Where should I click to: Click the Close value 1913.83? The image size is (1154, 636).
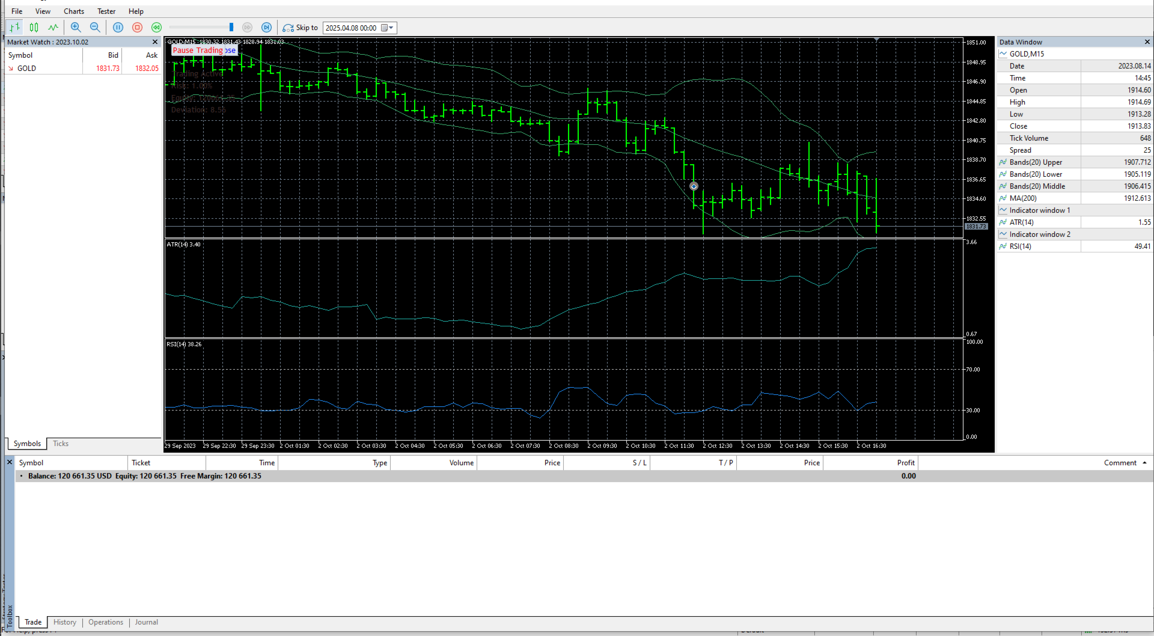tap(1139, 126)
